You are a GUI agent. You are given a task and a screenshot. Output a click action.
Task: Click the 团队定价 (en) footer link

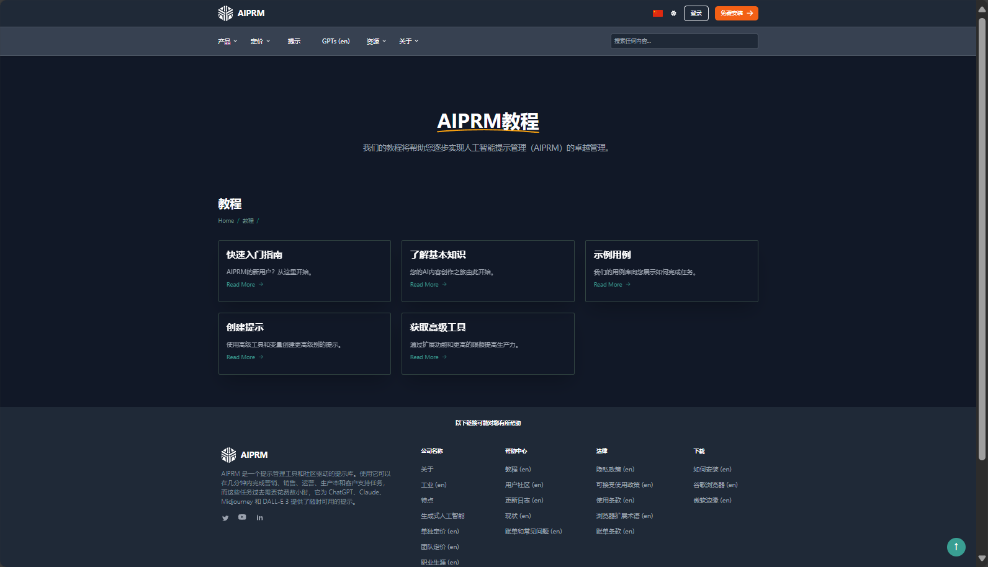(x=440, y=547)
